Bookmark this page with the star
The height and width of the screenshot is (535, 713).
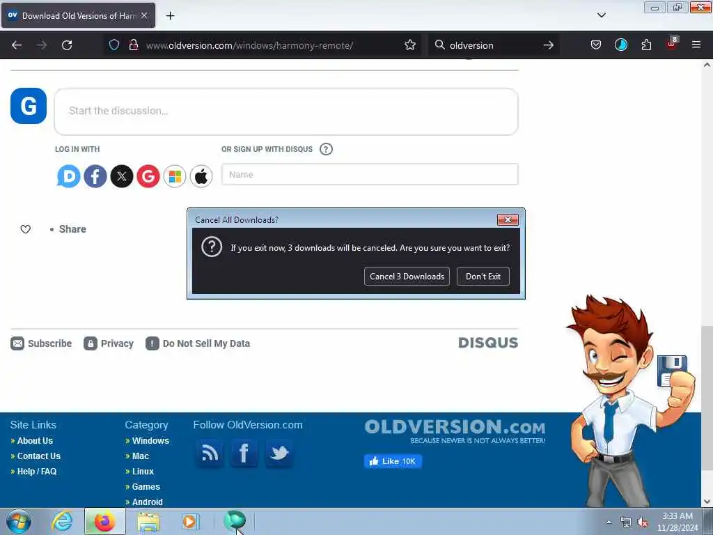click(x=409, y=45)
